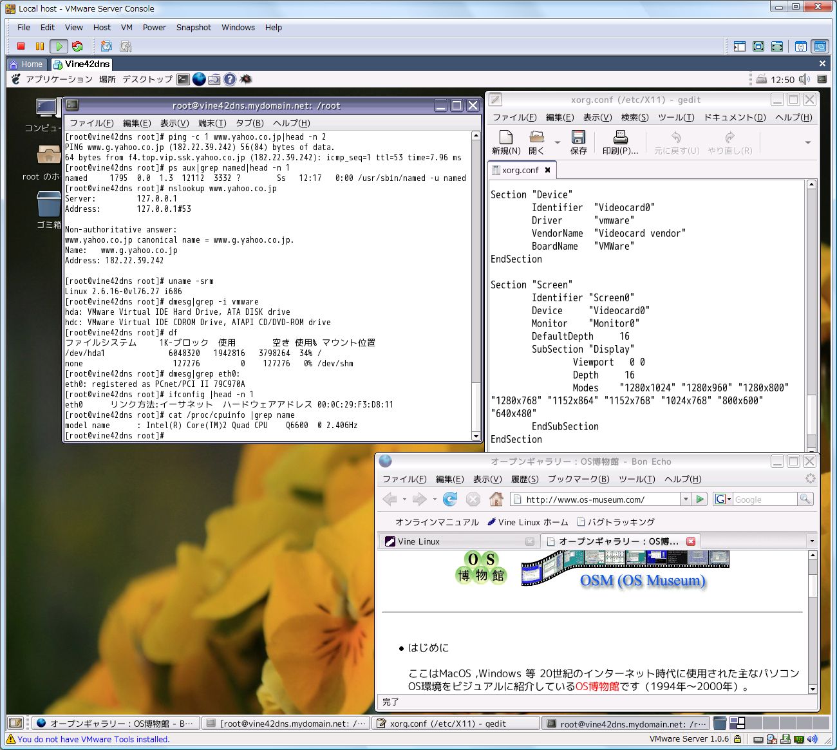Expand the gedit Open recent files arrow
Viewport: 837px width, 750px height.
(558, 142)
